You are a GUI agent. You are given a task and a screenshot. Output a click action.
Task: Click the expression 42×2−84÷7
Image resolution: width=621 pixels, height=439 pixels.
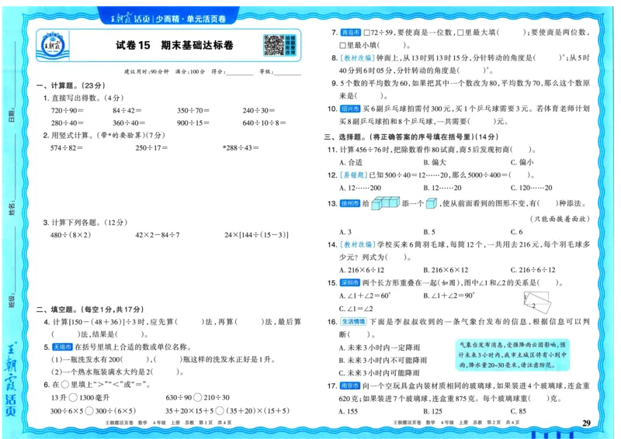(158, 235)
